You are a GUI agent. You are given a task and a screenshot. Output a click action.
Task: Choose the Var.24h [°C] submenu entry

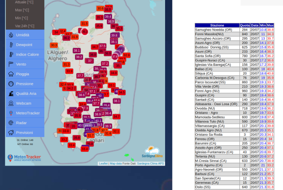click(x=25, y=26)
